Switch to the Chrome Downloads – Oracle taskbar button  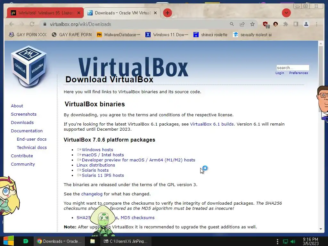(59, 242)
